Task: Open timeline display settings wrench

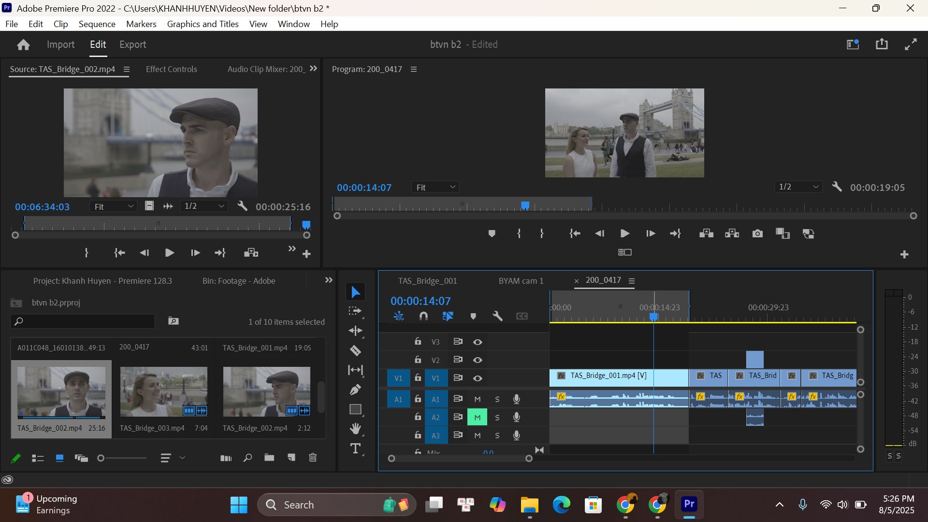Action: (x=497, y=316)
